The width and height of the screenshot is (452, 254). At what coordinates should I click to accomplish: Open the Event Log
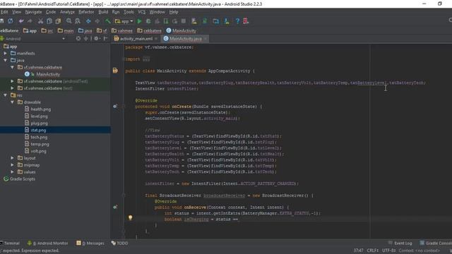tap(400, 243)
